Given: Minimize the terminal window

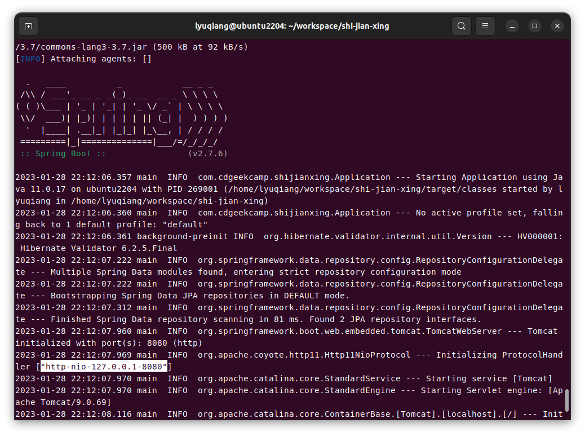Looking at the screenshot, I should [x=512, y=26].
